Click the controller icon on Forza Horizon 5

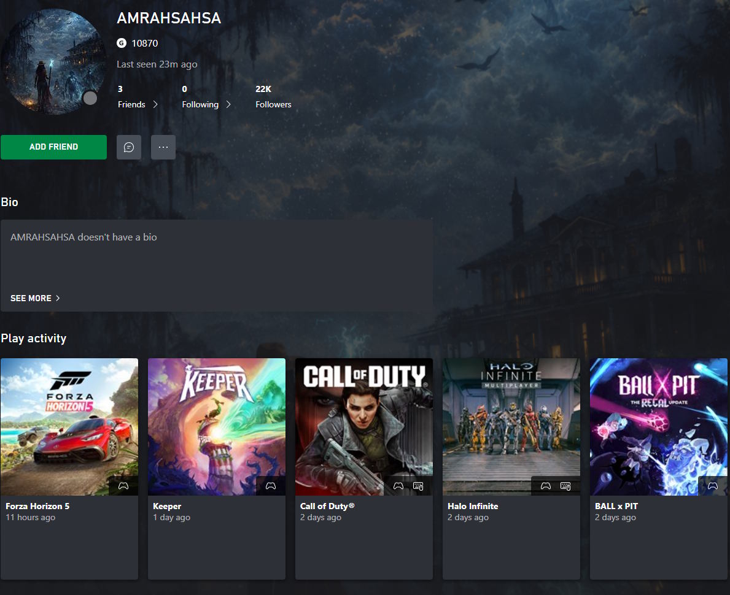tap(123, 486)
